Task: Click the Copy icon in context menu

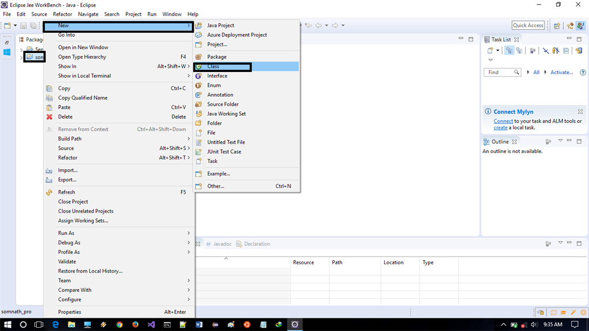Action: (x=49, y=89)
